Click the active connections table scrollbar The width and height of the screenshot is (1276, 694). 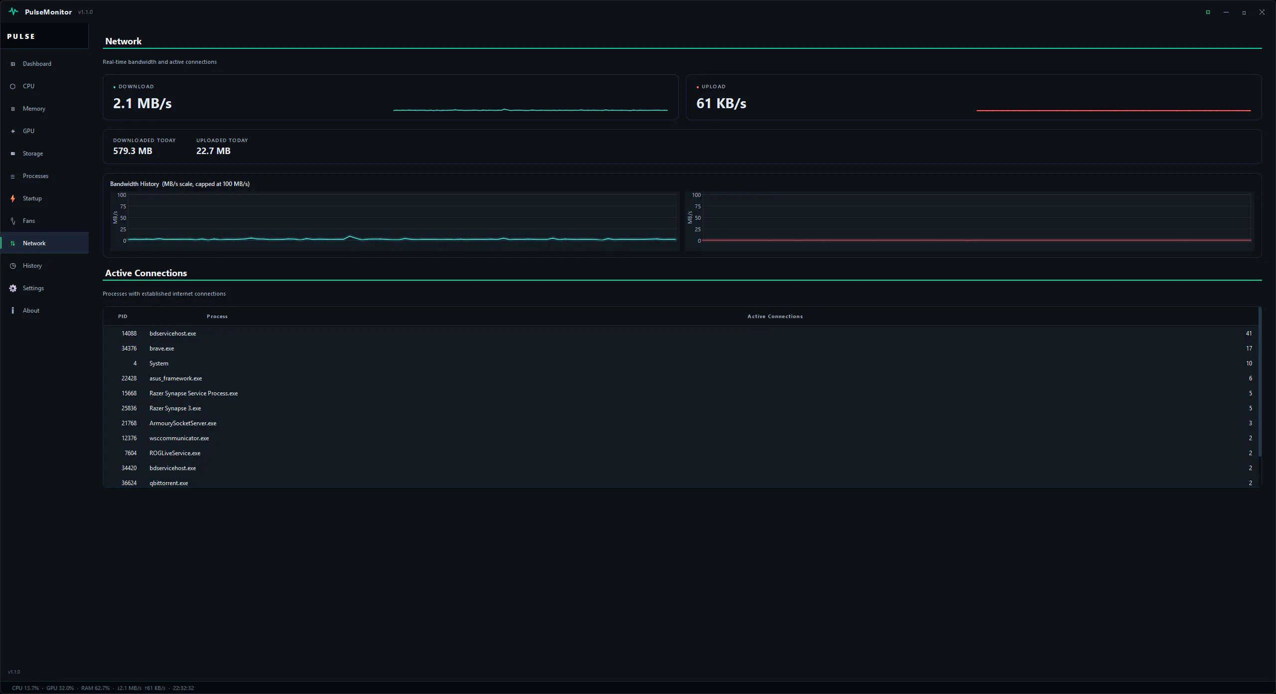coord(1260,382)
